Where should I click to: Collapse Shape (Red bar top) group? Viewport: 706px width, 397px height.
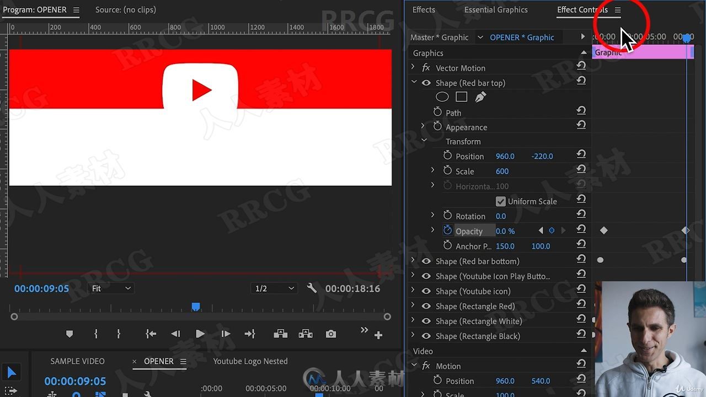click(414, 82)
